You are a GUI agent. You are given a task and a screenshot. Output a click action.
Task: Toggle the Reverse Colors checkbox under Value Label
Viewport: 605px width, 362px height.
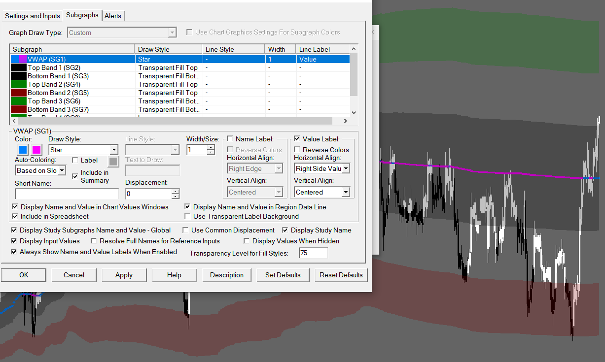pyautogui.click(x=297, y=150)
